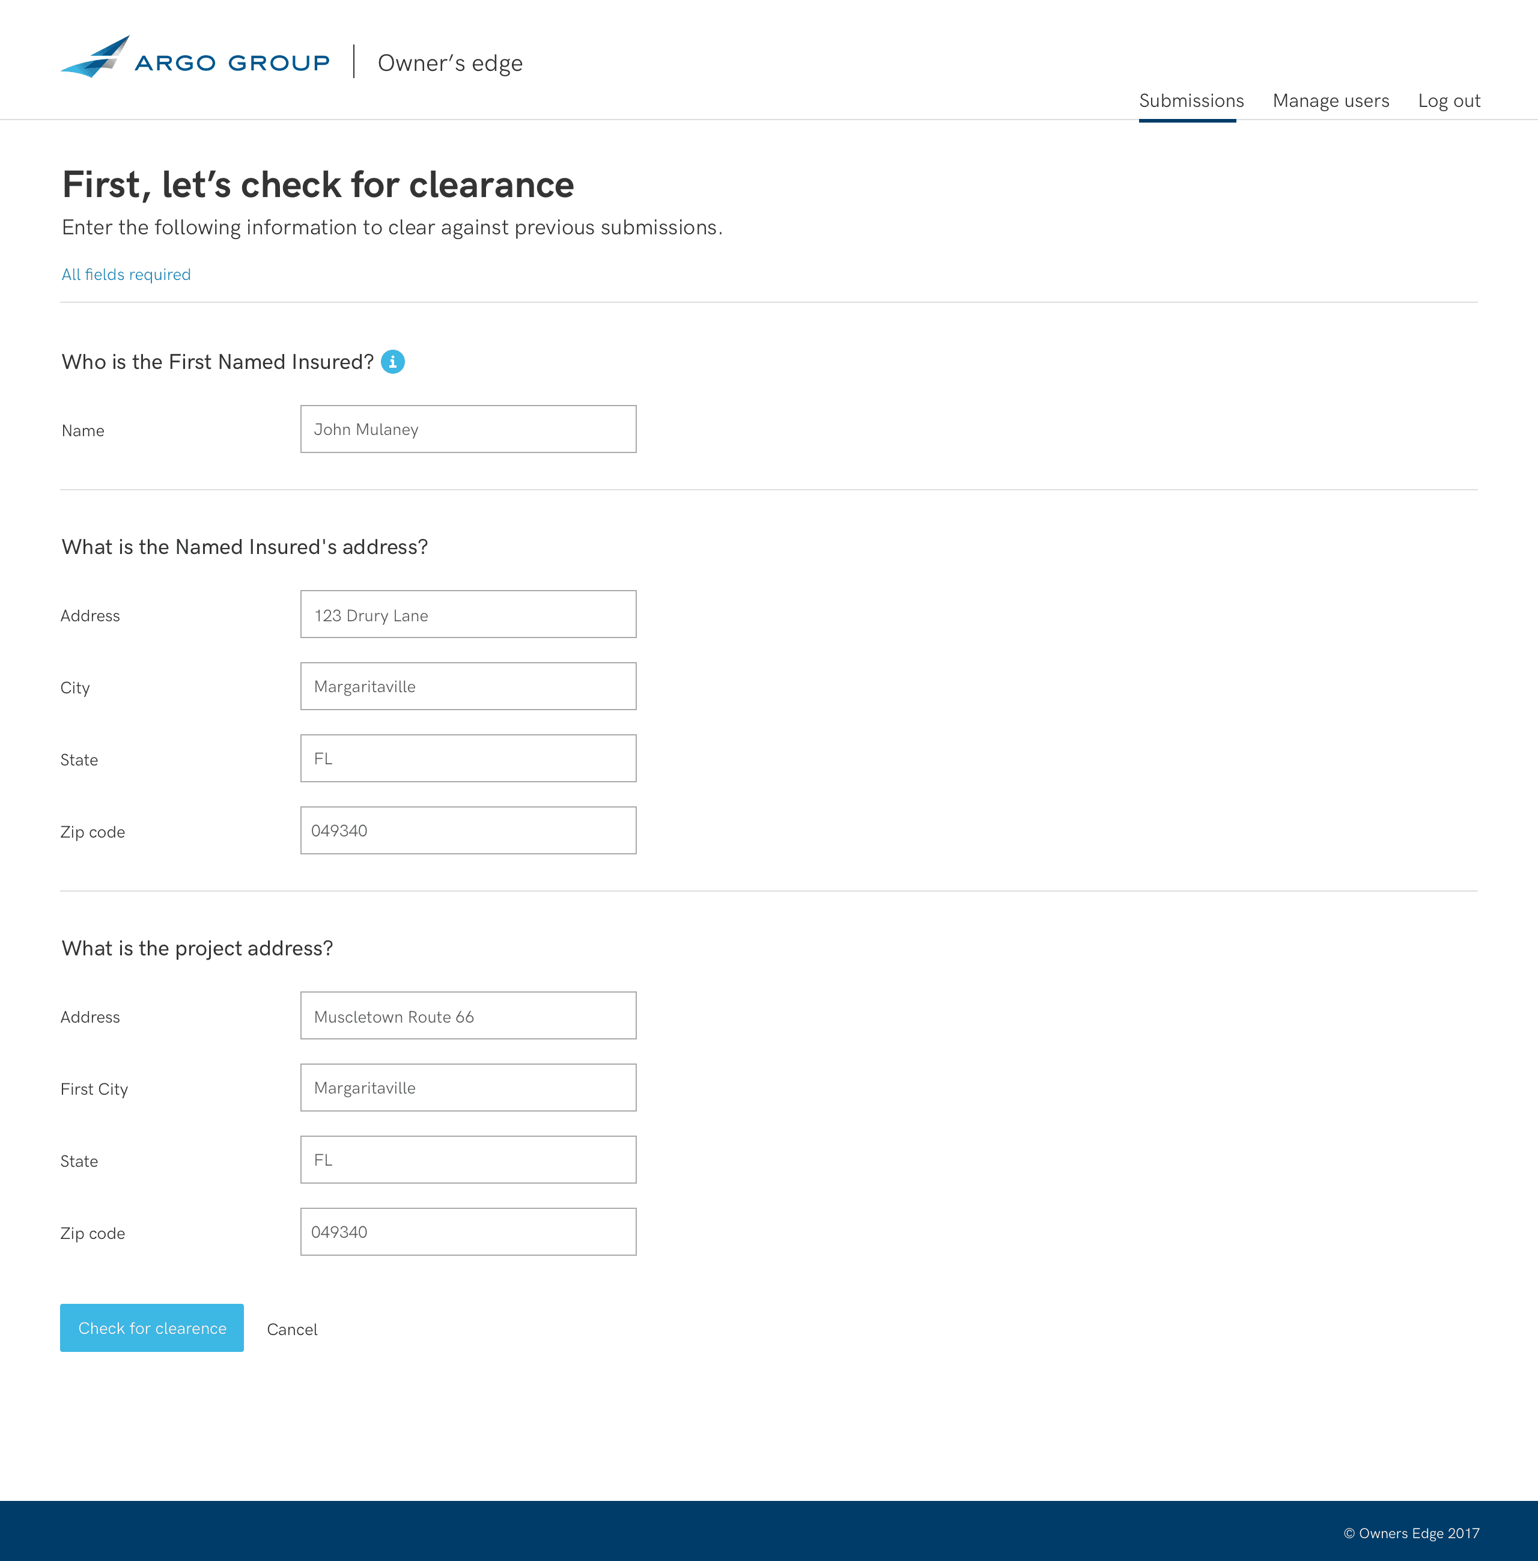
Task: Click the 123 Drury Lane address field
Action: tap(467, 614)
